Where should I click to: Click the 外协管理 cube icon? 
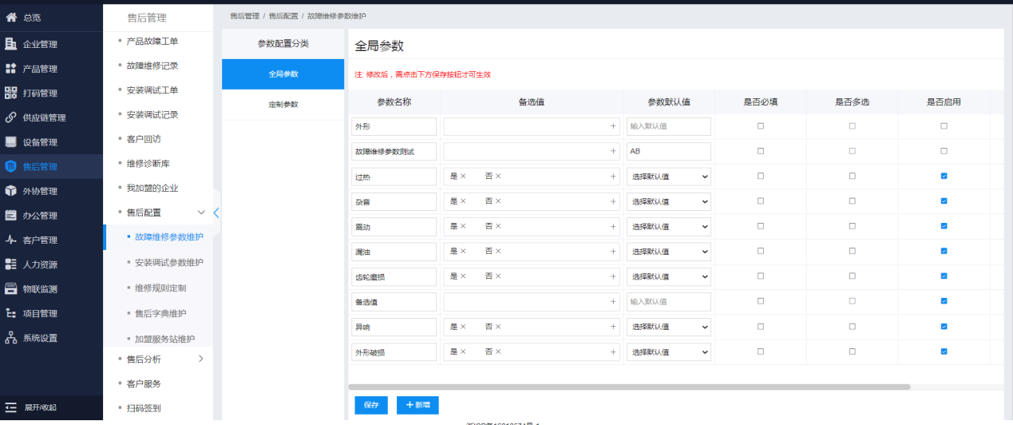click(11, 191)
